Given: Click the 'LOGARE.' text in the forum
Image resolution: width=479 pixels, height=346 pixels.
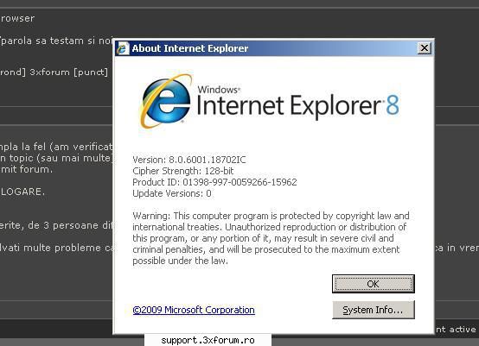Looking at the screenshot, I should click(22, 192).
